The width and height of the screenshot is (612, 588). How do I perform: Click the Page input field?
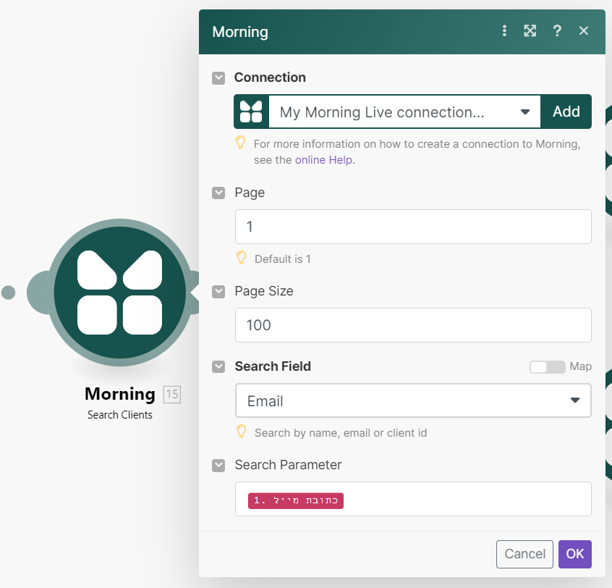click(413, 227)
